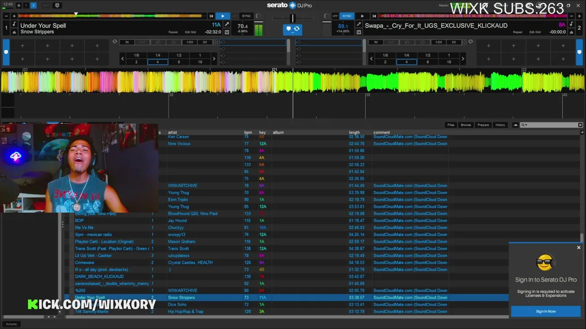
Task: Select 16 beat auto loop on deck 1
Action: coord(200,62)
